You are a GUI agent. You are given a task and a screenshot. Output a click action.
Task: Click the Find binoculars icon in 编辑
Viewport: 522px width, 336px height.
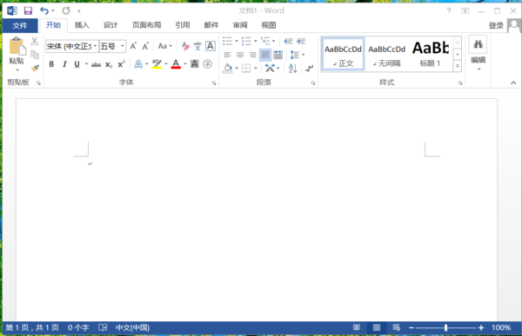(x=478, y=44)
